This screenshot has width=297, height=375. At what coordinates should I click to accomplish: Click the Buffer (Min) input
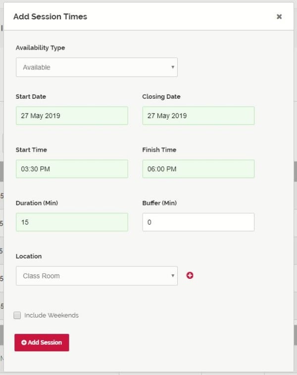pos(198,222)
